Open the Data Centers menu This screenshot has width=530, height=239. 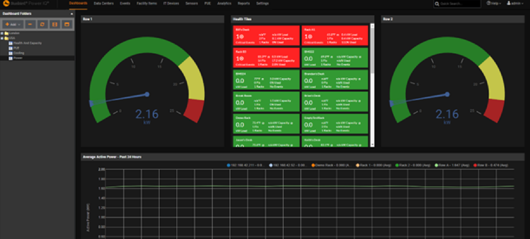(x=103, y=3)
